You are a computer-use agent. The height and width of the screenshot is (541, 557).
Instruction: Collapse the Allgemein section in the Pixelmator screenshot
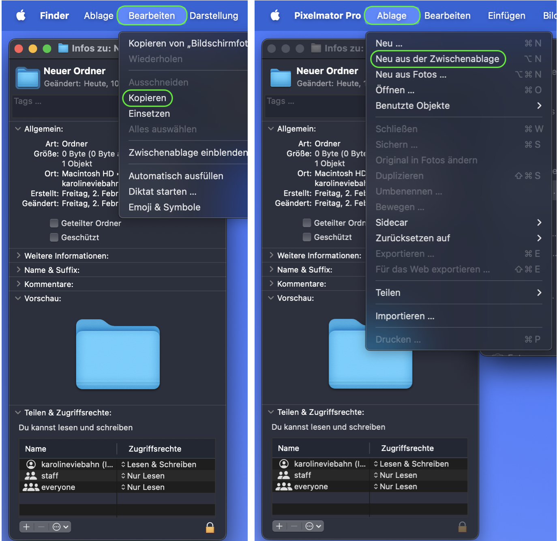[271, 129]
